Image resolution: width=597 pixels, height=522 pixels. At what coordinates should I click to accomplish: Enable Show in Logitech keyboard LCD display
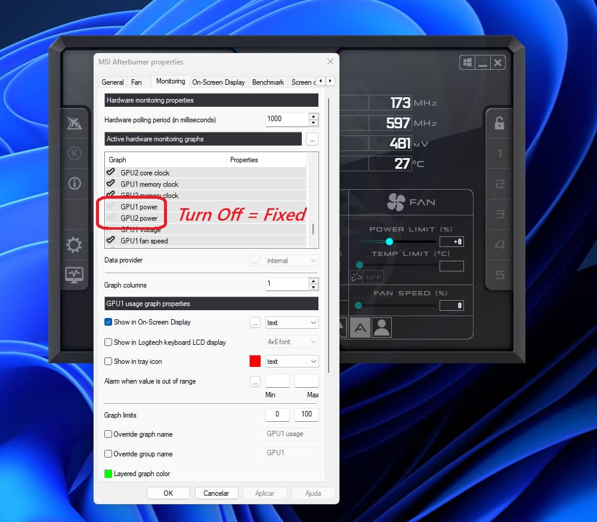click(x=108, y=342)
